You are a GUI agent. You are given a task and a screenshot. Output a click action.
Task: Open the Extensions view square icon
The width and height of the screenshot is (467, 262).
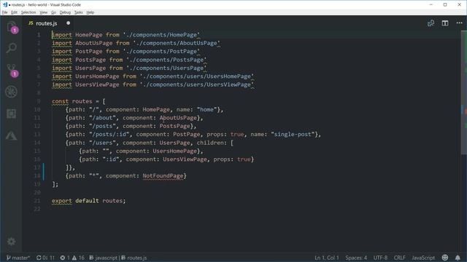[12, 114]
